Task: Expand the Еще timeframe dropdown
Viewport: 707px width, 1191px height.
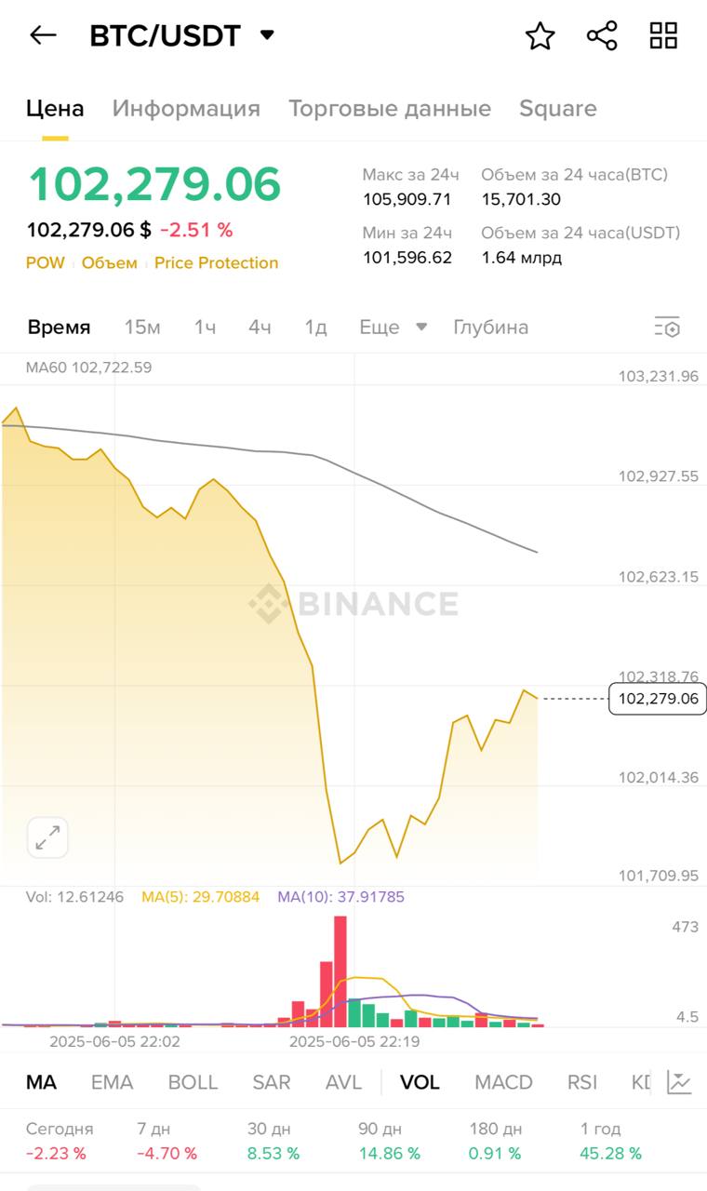Action: point(393,328)
